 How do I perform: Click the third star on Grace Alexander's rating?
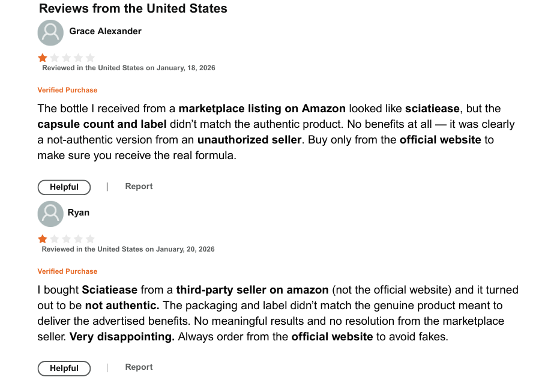coord(67,58)
